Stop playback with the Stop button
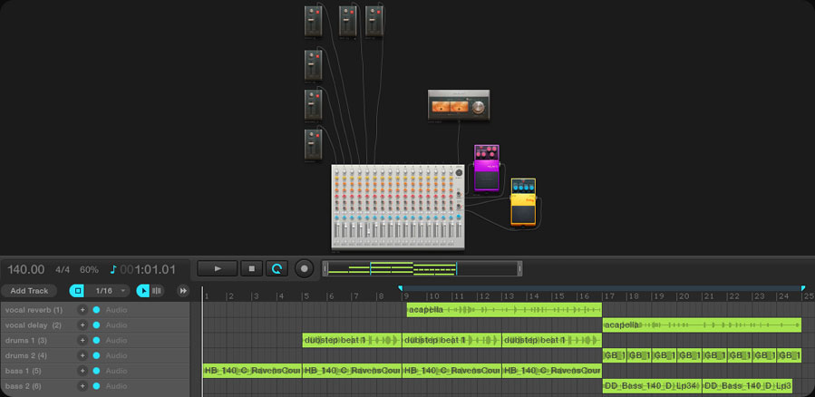The width and height of the screenshot is (815, 397). pyautogui.click(x=251, y=268)
